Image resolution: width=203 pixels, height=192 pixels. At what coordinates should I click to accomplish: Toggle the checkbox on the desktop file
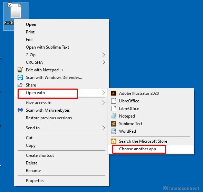click(10, 5)
